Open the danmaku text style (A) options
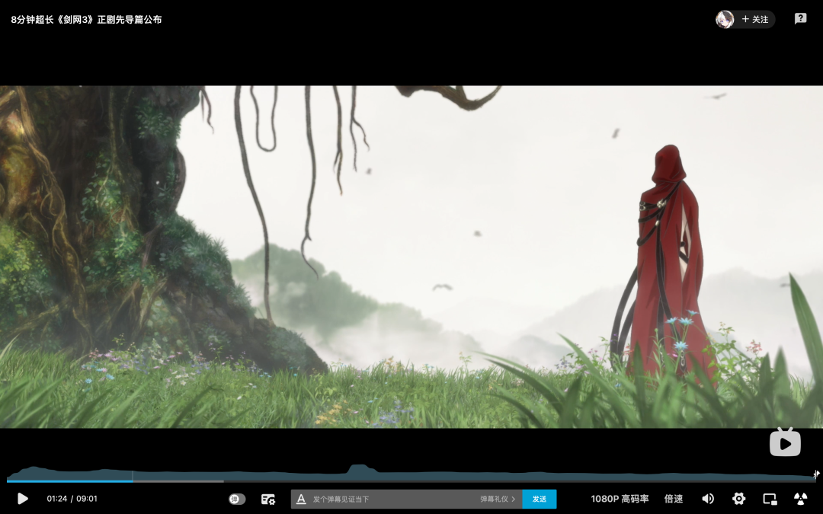 301,499
